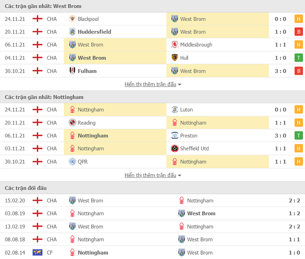Click the Reading club crest icon
305x259 pixels.
point(72,123)
